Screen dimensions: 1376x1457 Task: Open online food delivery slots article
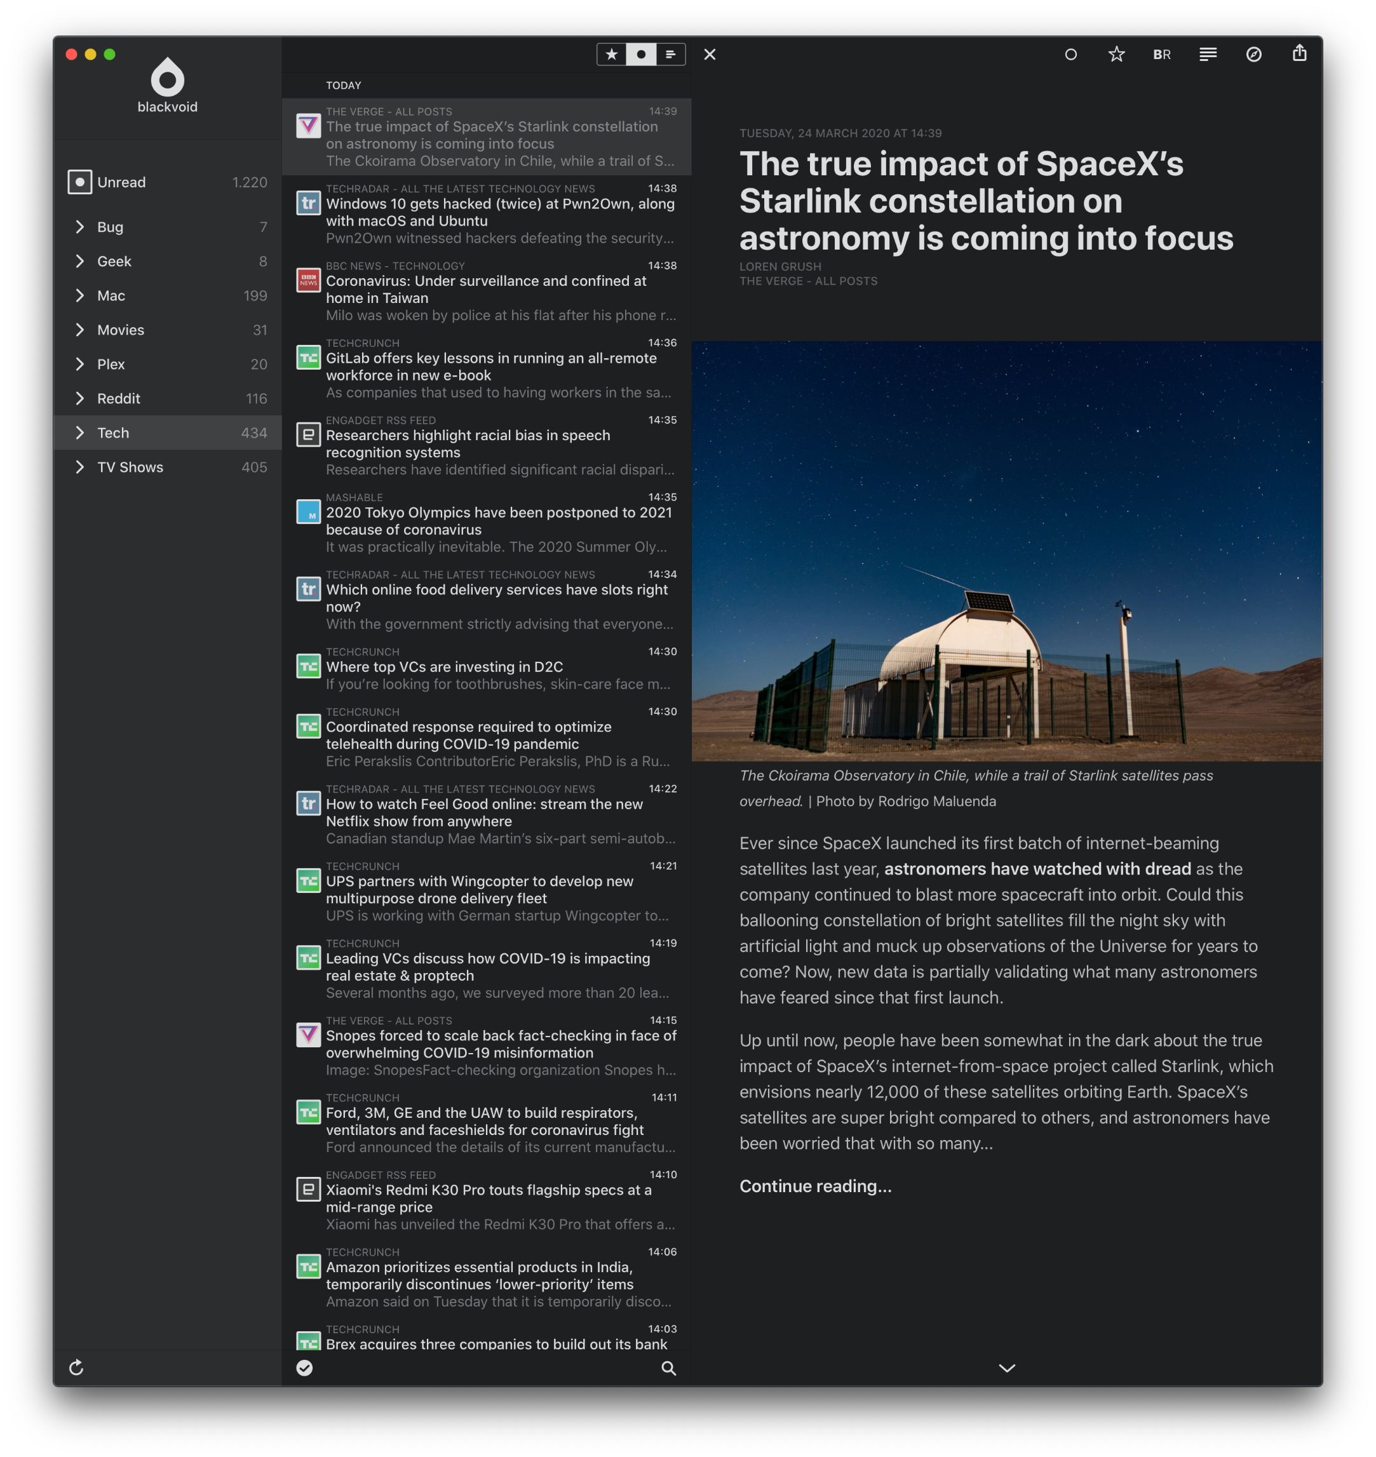click(486, 599)
